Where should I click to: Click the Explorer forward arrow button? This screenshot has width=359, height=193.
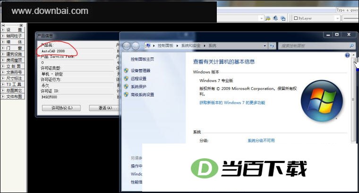click(135, 46)
